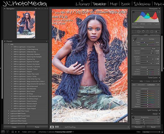Select the Crop Overlay grid tool

(134, 32)
